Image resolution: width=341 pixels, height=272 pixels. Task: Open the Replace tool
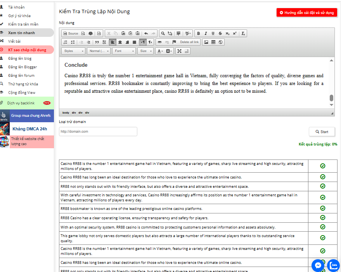[x=170, y=33]
